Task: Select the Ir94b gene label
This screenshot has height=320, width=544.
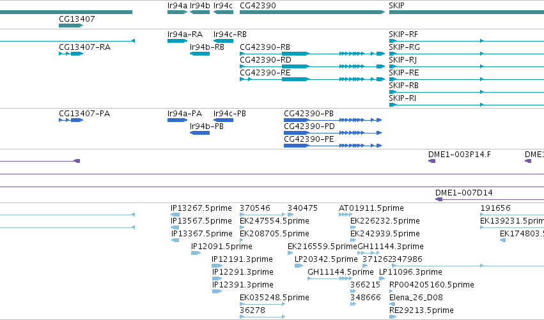Action: click(x=200, y=6)
